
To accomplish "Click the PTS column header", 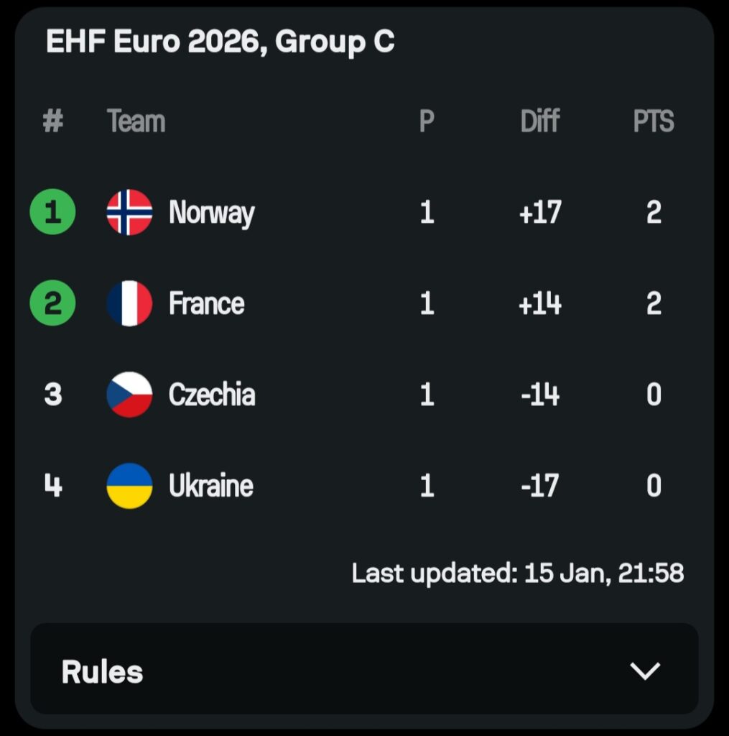I will coord(653,121).
